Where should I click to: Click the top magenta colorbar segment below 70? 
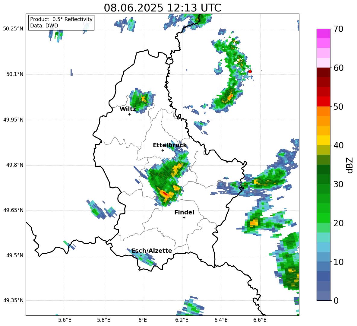324,33
